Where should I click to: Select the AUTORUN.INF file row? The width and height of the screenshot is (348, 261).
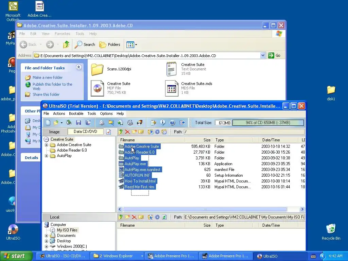click(137, 175)
